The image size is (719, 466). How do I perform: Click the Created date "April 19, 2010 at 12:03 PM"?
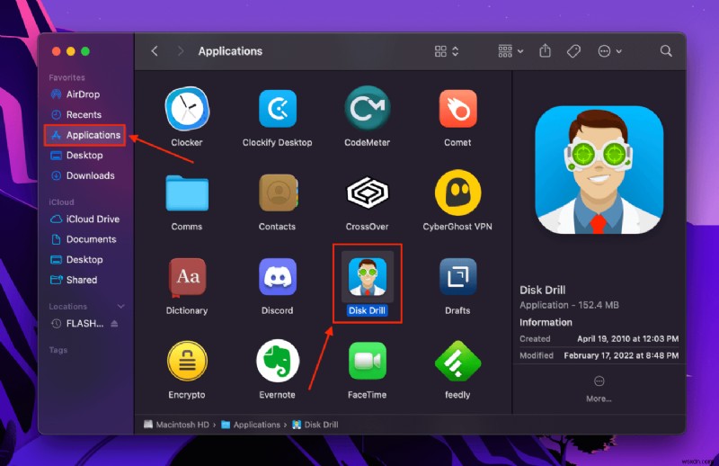click(627, 339)
